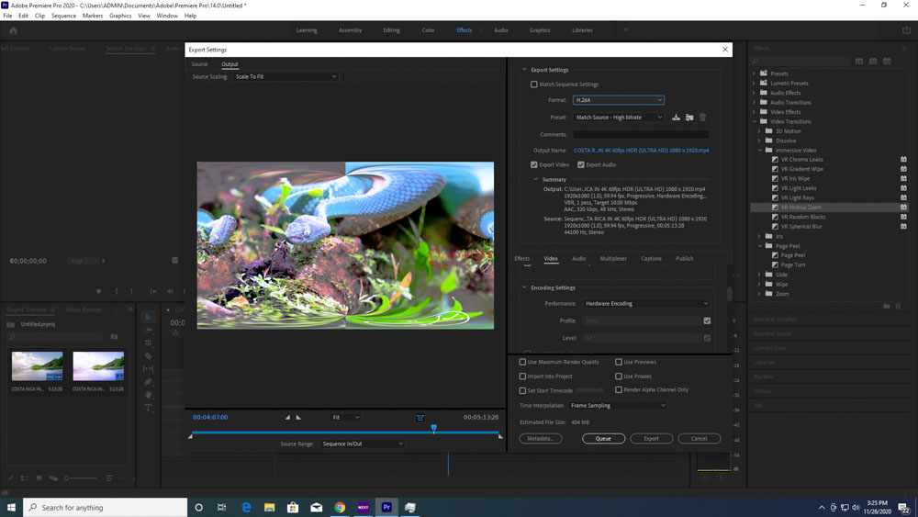Switch to the Audio settings tab
The image size is (918, 517).
click(x=578, y=259)
